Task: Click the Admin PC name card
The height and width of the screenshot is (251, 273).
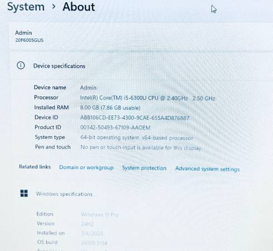Action: point(141,36)
